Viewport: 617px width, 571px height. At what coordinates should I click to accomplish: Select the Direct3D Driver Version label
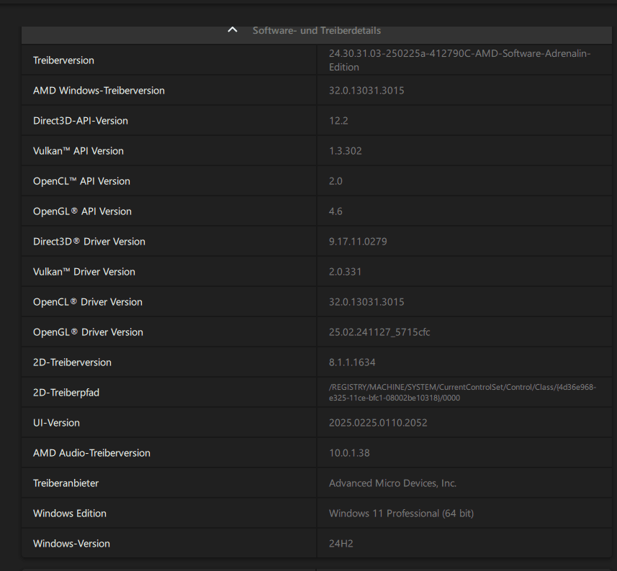tap(89, 242)
